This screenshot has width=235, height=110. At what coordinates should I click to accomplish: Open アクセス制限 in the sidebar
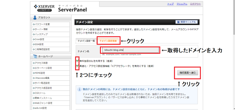pos(51,63)
